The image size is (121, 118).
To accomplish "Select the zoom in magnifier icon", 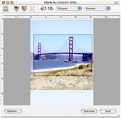I will coord(16,8).
